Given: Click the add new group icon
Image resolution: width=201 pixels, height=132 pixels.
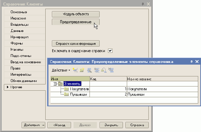Looking at the screenshot, I should pos(82,70).
